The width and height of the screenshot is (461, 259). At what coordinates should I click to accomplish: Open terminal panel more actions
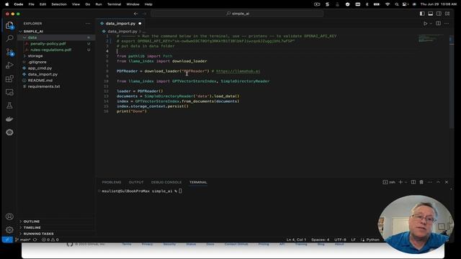pos(430,182)
